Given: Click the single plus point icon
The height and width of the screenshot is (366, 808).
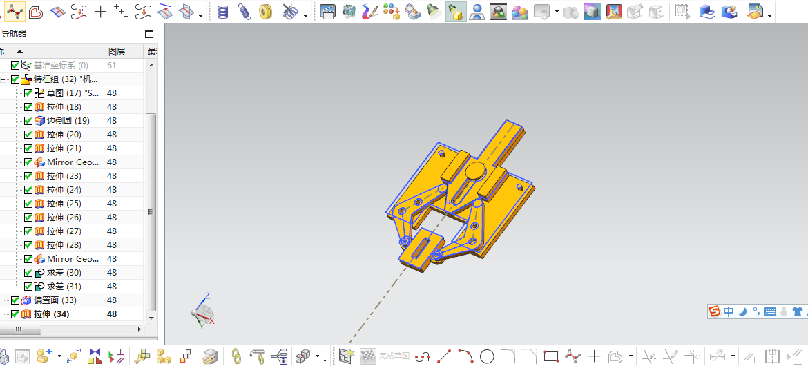Looking at the screenshot, I should pyautogui.click(x=101, y=11).
